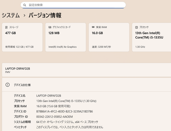Collapse the デバイスの仕様 section header
This screenshot has width=171, height=131.
(x=86, y=85)
